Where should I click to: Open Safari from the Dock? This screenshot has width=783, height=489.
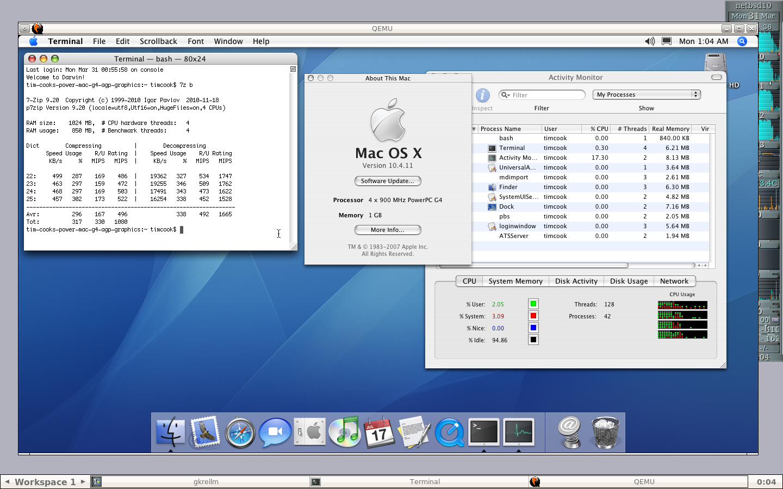(x=240, y=432)
